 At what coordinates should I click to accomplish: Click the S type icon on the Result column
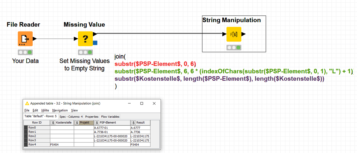pos(133,123)
